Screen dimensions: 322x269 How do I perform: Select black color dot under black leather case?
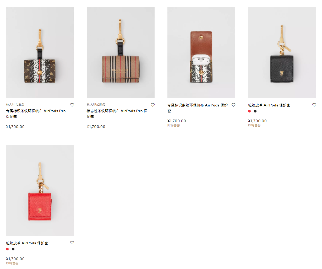click(x=255, y=111)
